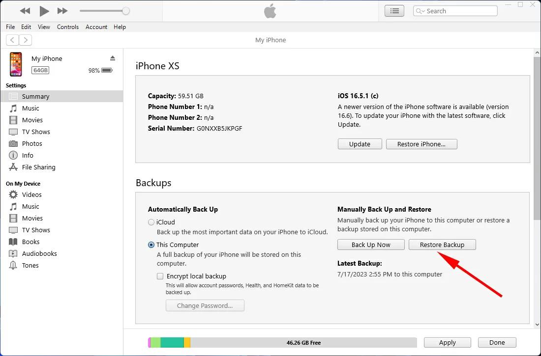Click the teal segment of the storage bar
This screenshot has width=541, height=356.
coord(172,343)
